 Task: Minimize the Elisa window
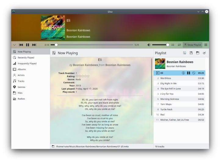pos(198,12)
